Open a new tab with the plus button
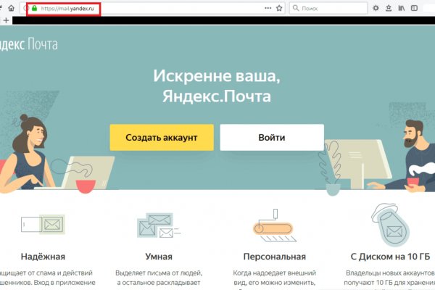435x290 pixels. pos(7,21)
